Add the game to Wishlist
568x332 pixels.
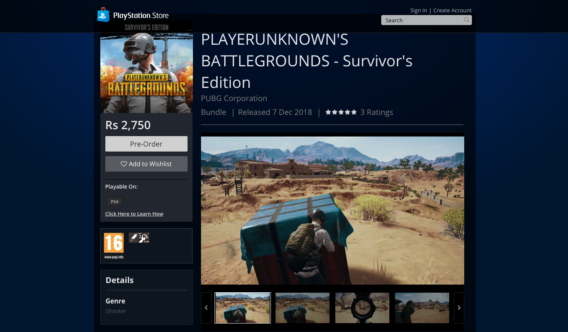[x=146, y=164]
